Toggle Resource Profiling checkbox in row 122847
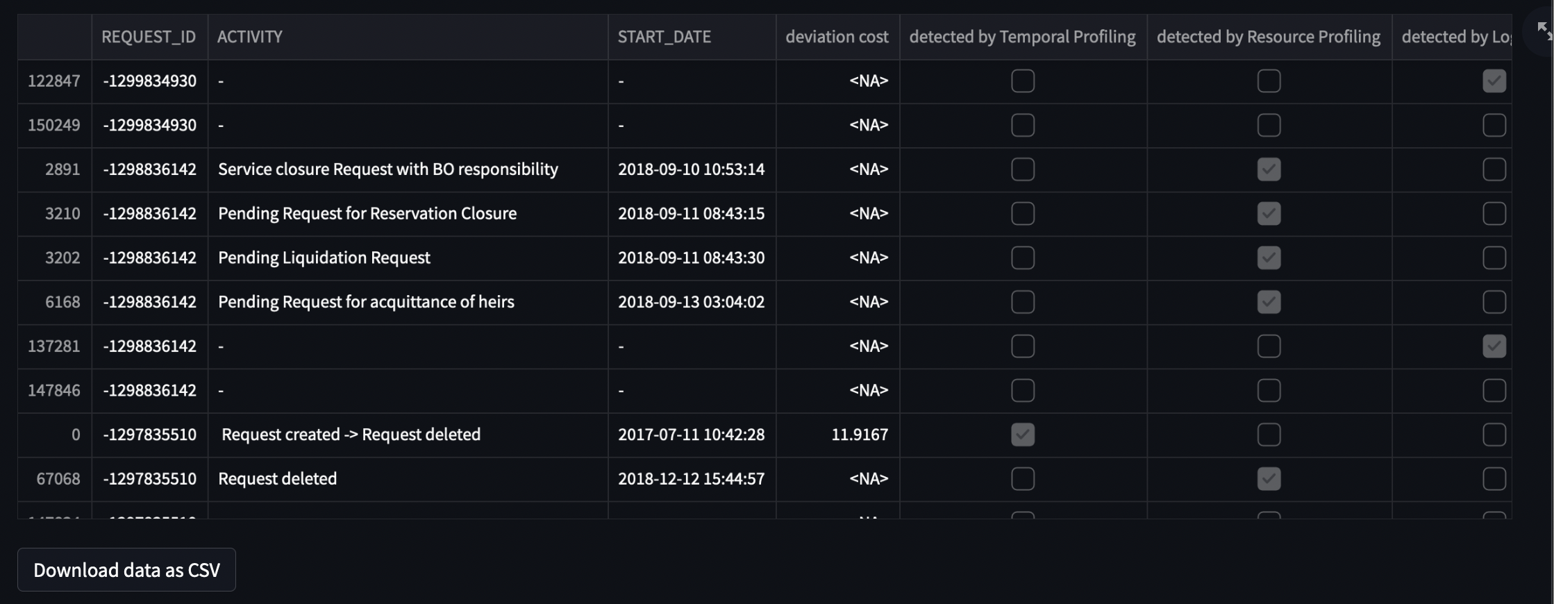Viewport: 1554px width, 604px height. tap(1269, 81)
